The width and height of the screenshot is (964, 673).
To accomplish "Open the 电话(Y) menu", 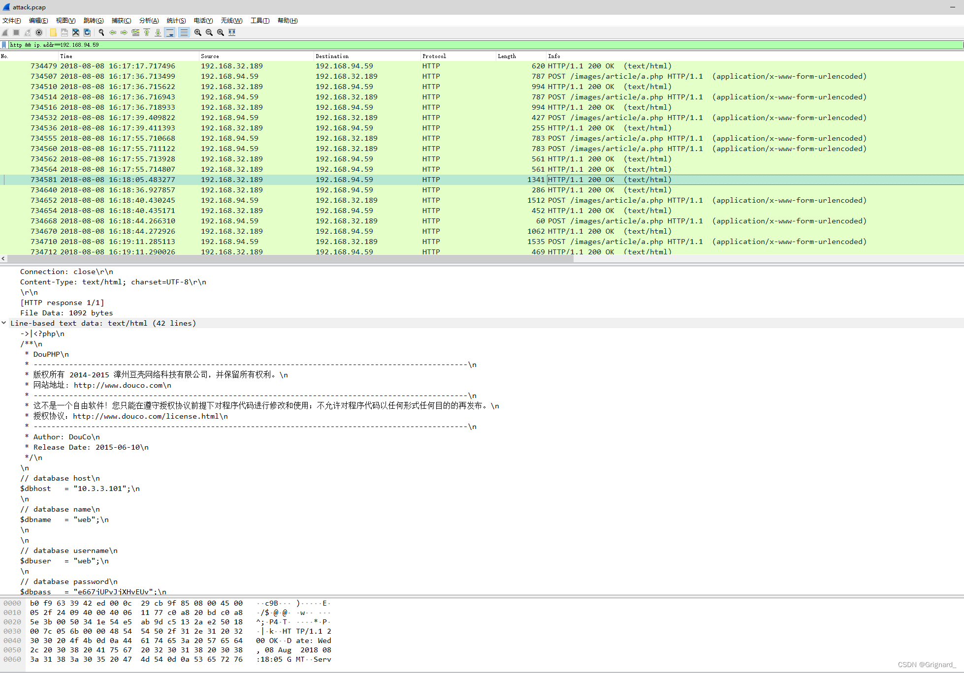I will pos(203,21).
